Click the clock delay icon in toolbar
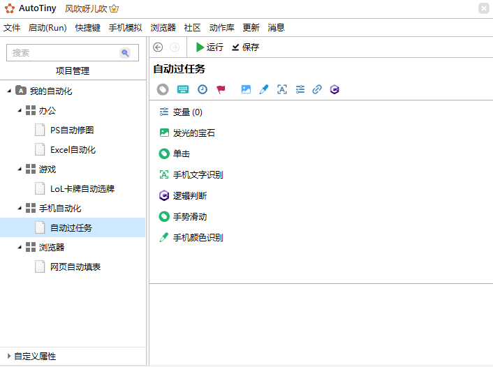Image resolution: width=493 pixels, height=367 pixels. (x=202, y=89)
